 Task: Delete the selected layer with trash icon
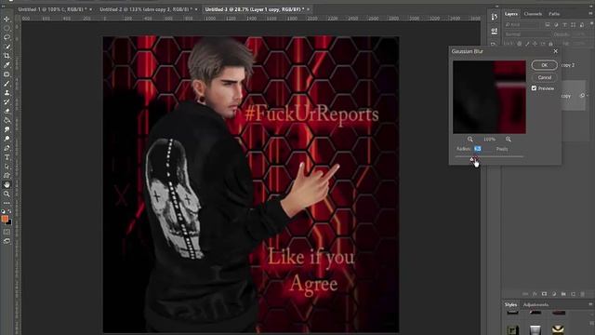[583, 294]
